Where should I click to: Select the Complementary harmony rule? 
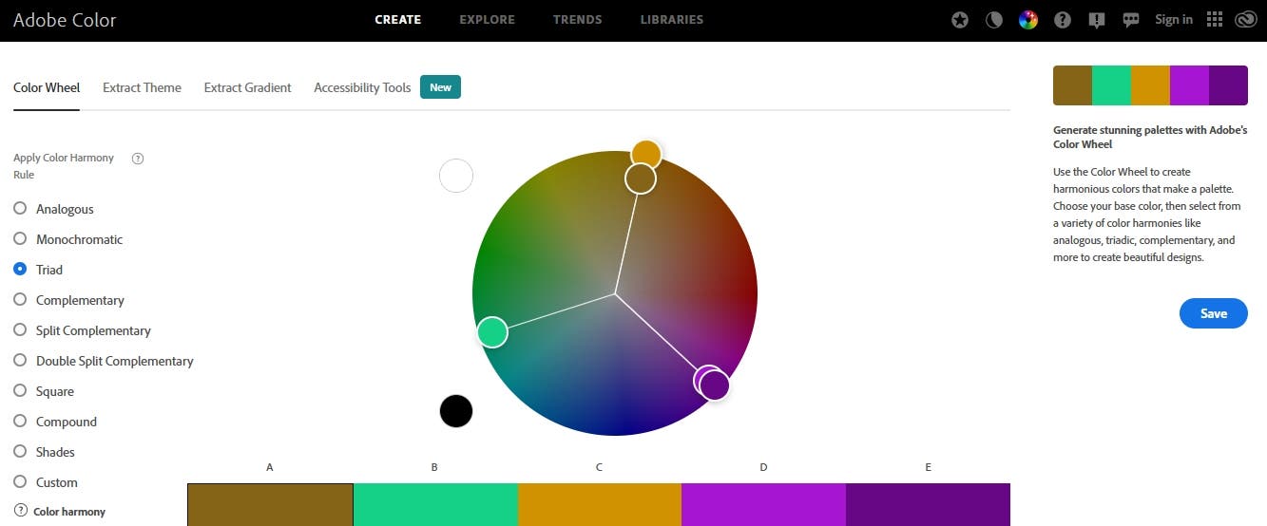click(20, 300)
